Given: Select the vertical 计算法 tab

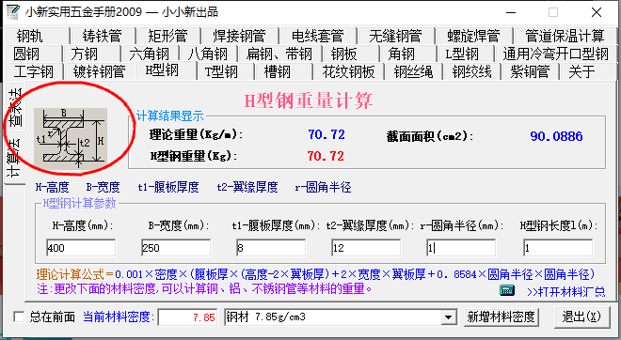Looking at the screenshot, I should coord(13,158).
